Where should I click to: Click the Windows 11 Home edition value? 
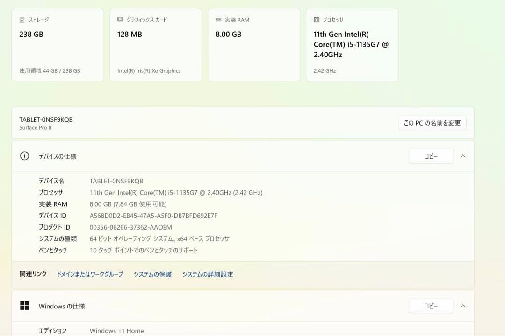click(116, 330)
